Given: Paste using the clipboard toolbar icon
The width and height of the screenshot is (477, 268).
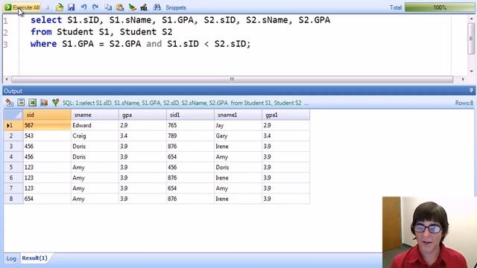Looking at the screenshot, I should 120,7.
